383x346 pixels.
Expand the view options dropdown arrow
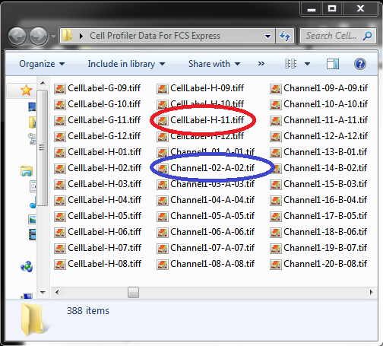[x=307, y=64]
